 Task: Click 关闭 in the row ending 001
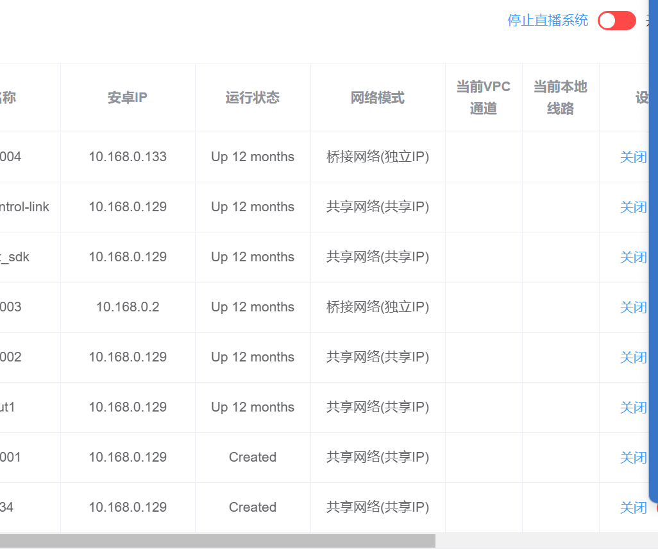(x=633, y=458)
